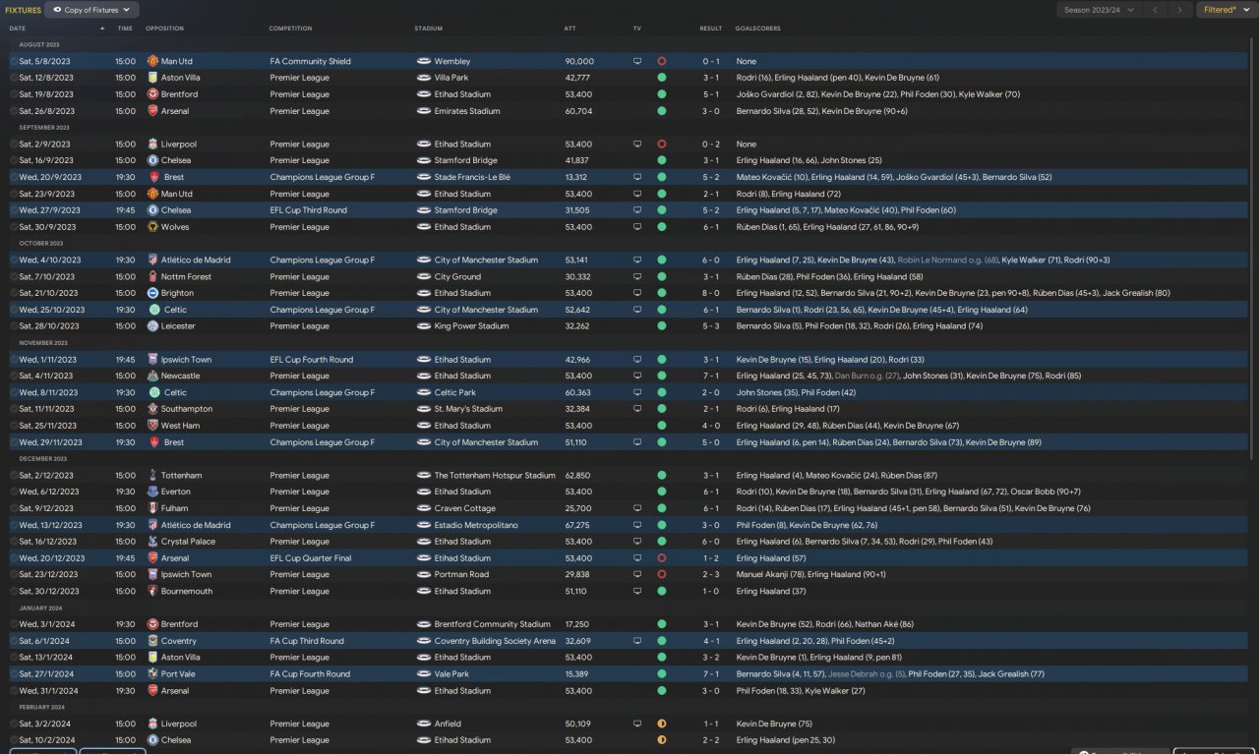Go to the next season with the right arrow
The height and width of the screenshot is (754, 1259).
(x=1180, y=10)
